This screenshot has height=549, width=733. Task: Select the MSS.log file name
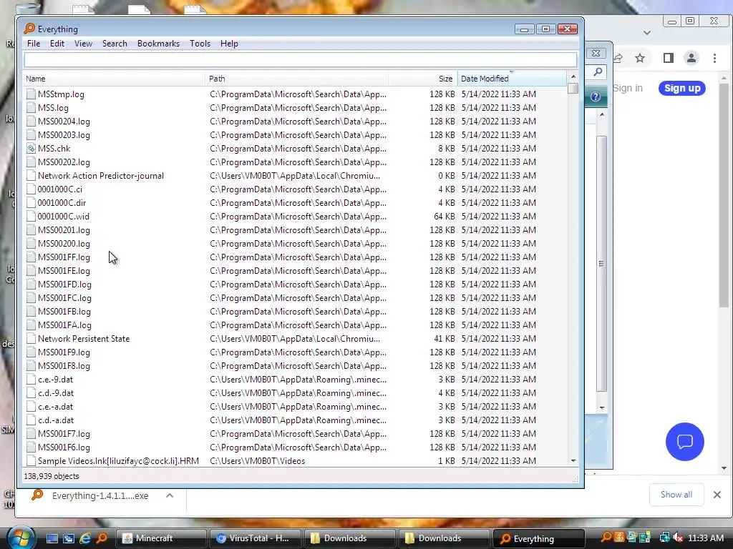pyautogui.click(x=53, y=108)
